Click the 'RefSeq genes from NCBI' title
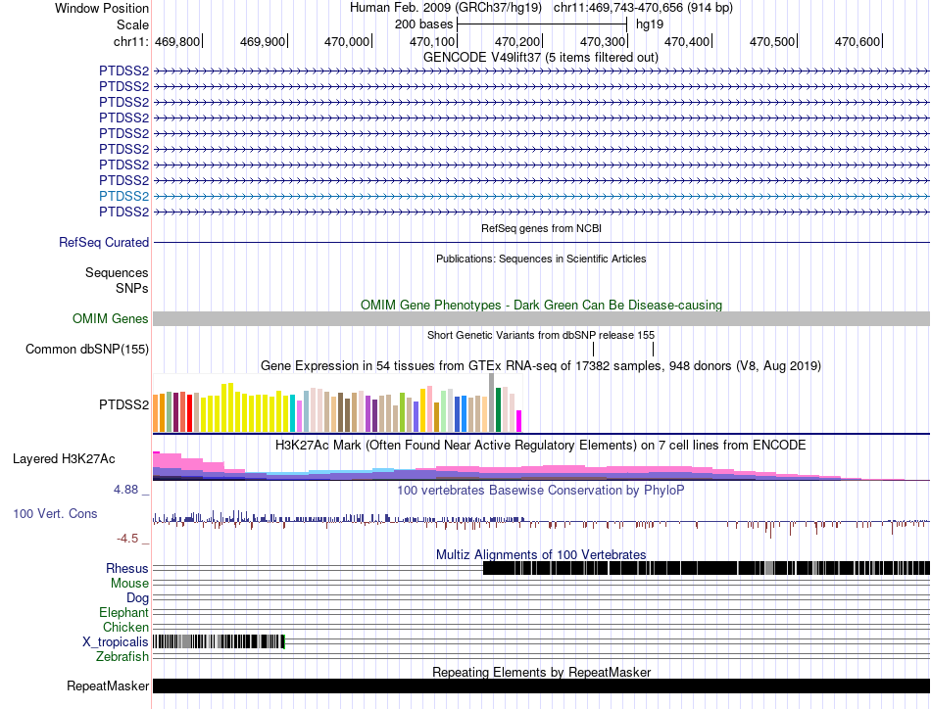Screen dimensions: 931x709 (542, 228)
